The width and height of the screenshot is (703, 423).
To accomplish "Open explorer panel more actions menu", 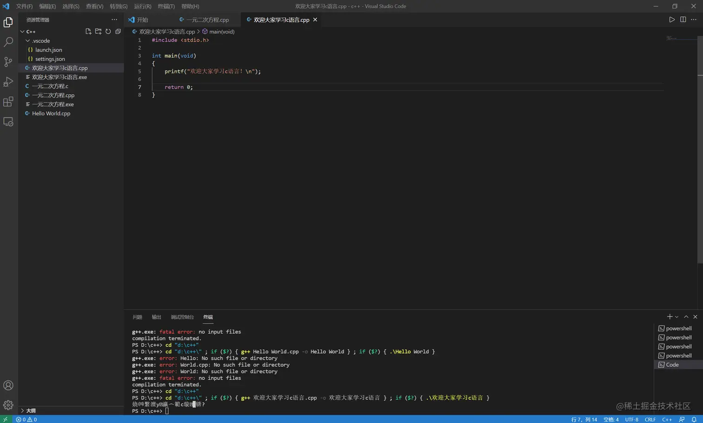I will (114, 20).
